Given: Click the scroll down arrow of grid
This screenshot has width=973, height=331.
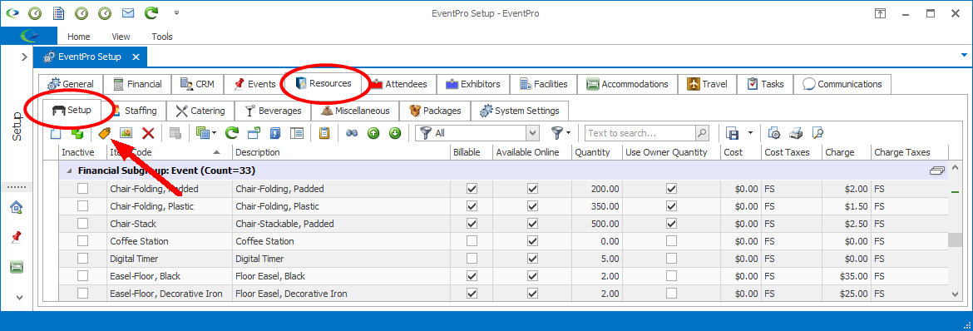Looking at the screenshot, I should point(955,294).
